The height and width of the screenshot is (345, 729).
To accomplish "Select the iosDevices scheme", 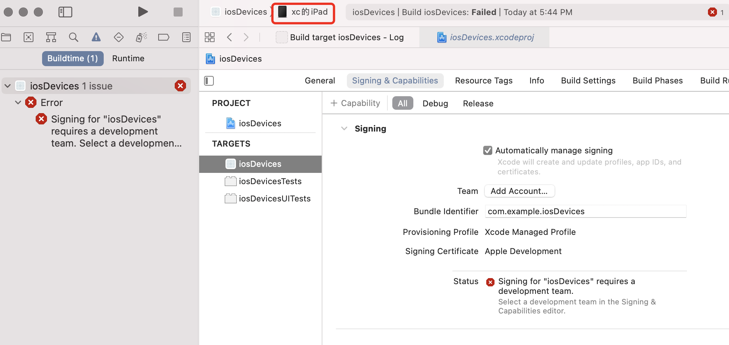I will point(239,12).
